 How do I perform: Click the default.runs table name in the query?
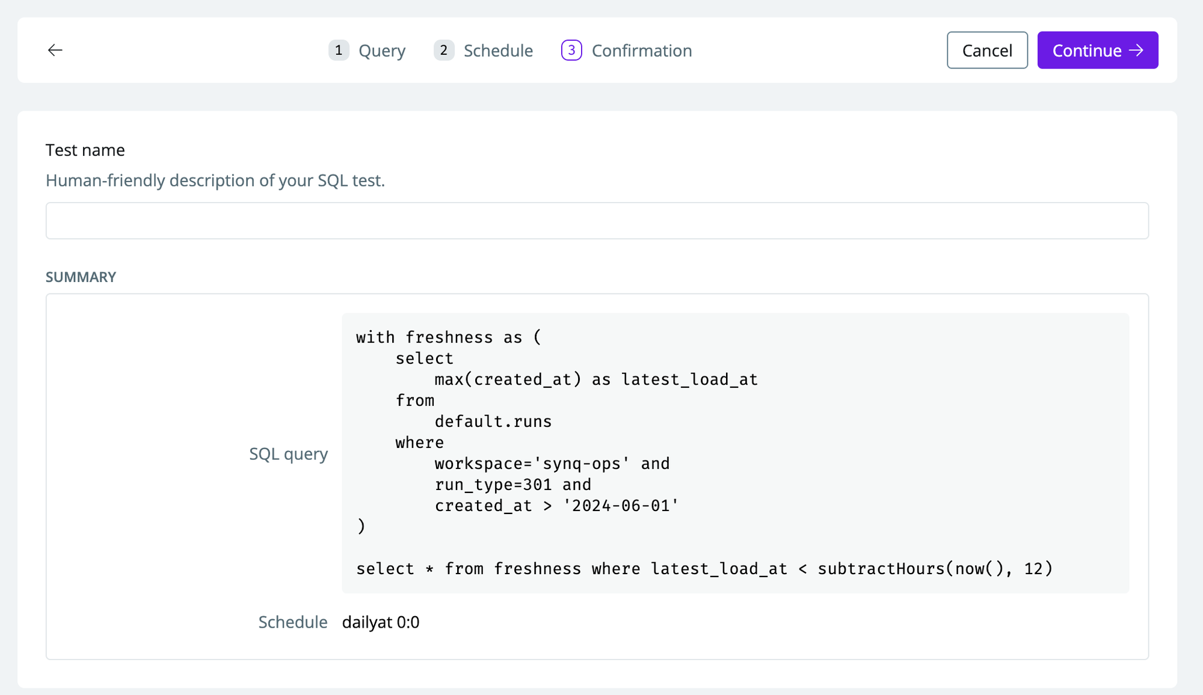(493, 421)
